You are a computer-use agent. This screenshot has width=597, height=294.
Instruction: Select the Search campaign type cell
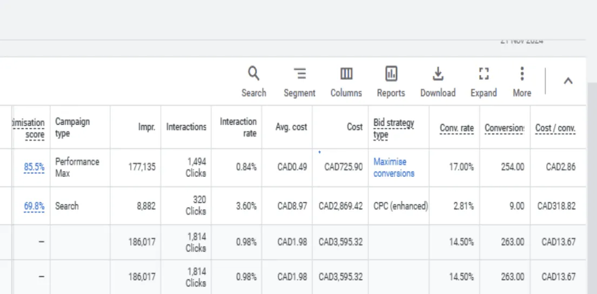(80, 206)
